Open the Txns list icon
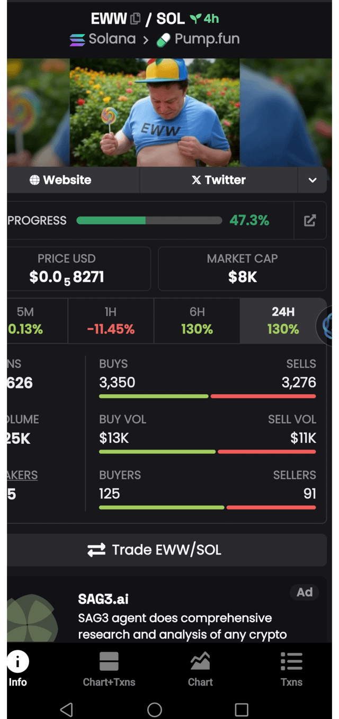 click(291, 662)
